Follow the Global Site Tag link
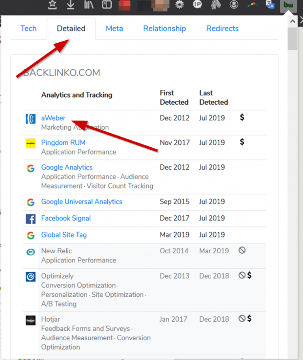This screenshot has height=360, width=303. click(x=64, y=235)
